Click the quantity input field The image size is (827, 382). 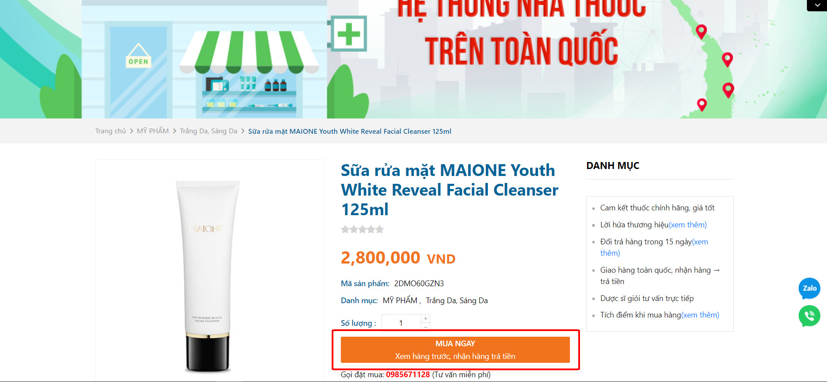401,323
